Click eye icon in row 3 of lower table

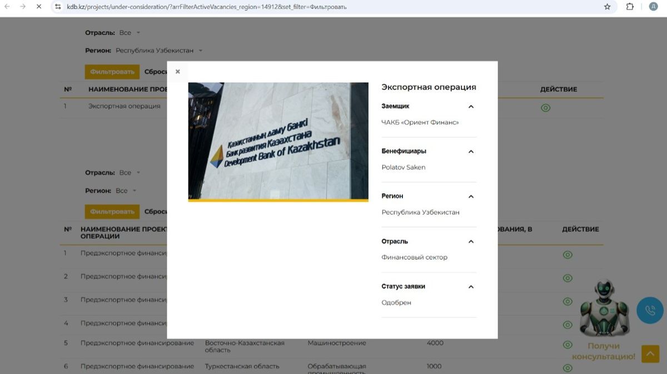(568, 301)
